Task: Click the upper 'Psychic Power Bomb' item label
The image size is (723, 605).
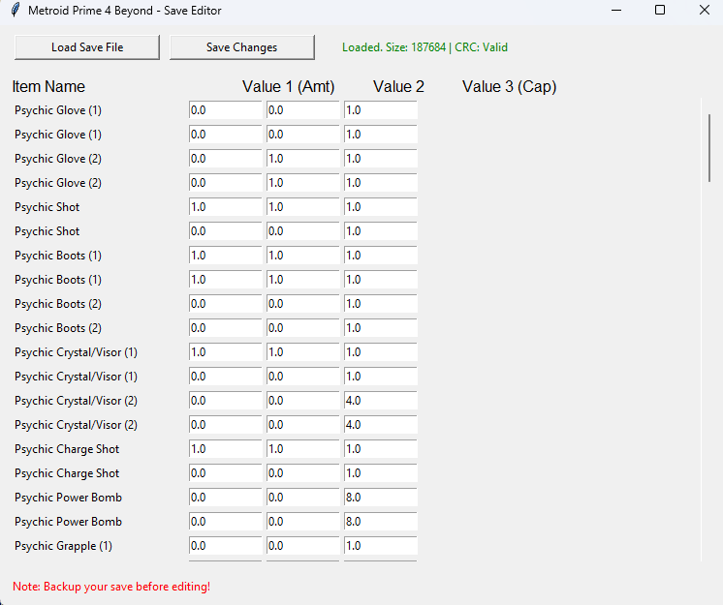Action: pos(68,498)
